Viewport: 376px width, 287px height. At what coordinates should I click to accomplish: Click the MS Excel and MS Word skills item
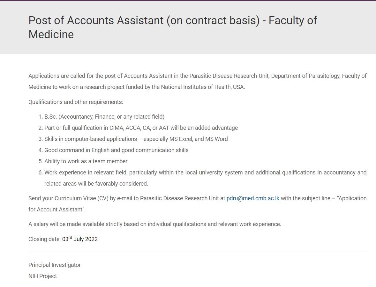point(136,139)
